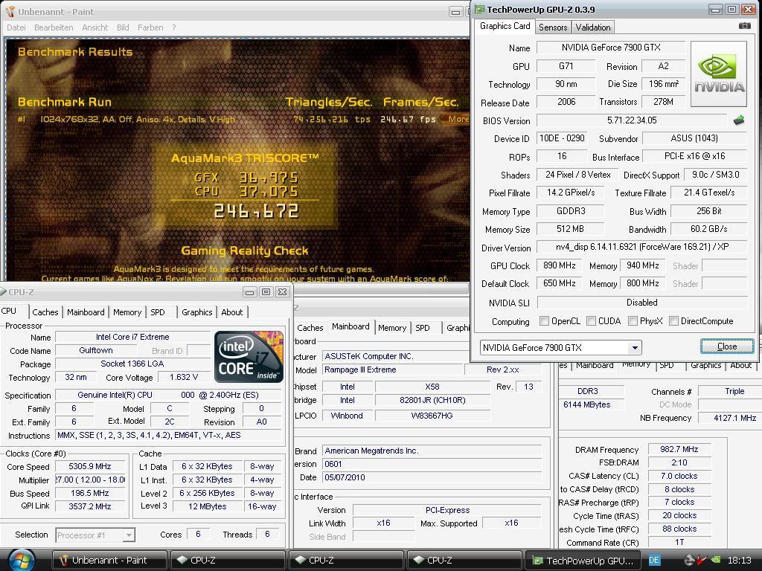Open the Ansicht menu in Paint
This screenshot has width=762, height=571.
pos(95,28)
